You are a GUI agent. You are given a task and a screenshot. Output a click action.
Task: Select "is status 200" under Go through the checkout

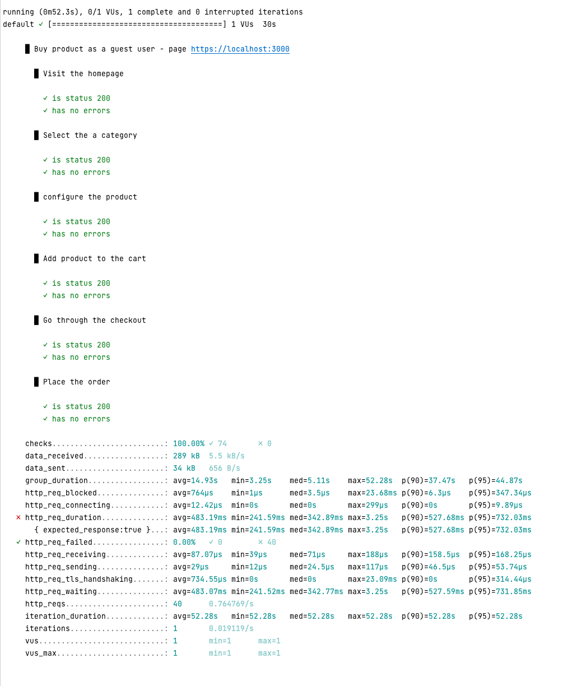tap(81, 345)
